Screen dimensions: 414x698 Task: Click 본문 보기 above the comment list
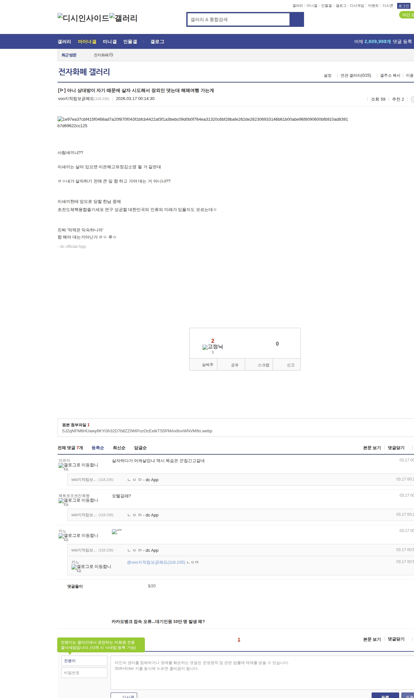click(x=372, y=448)
